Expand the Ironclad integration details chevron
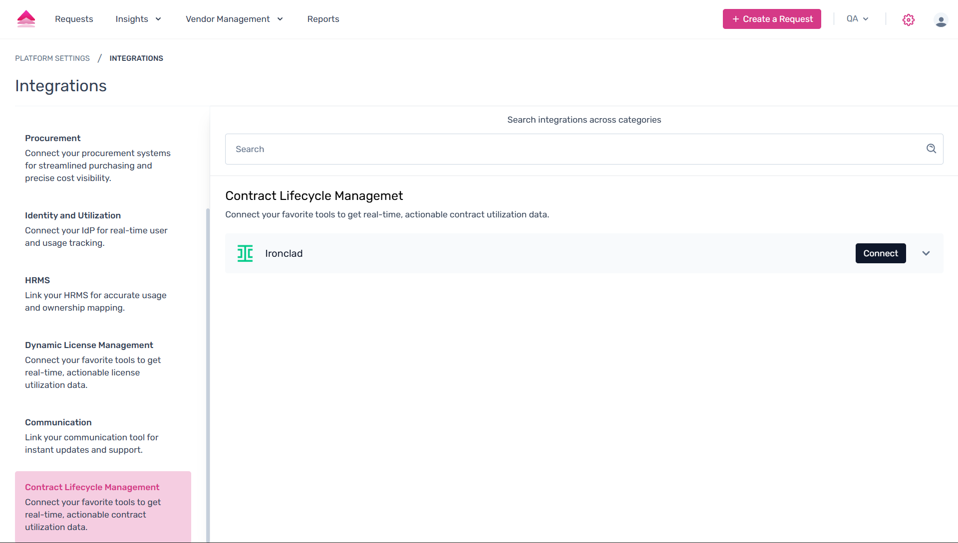The width and height of the screenshot is (958, 543). tap(926, 253)
